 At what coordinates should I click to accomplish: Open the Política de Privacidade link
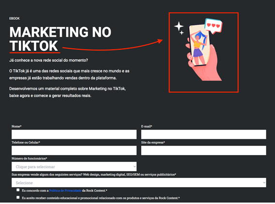[x=65, y=190]
